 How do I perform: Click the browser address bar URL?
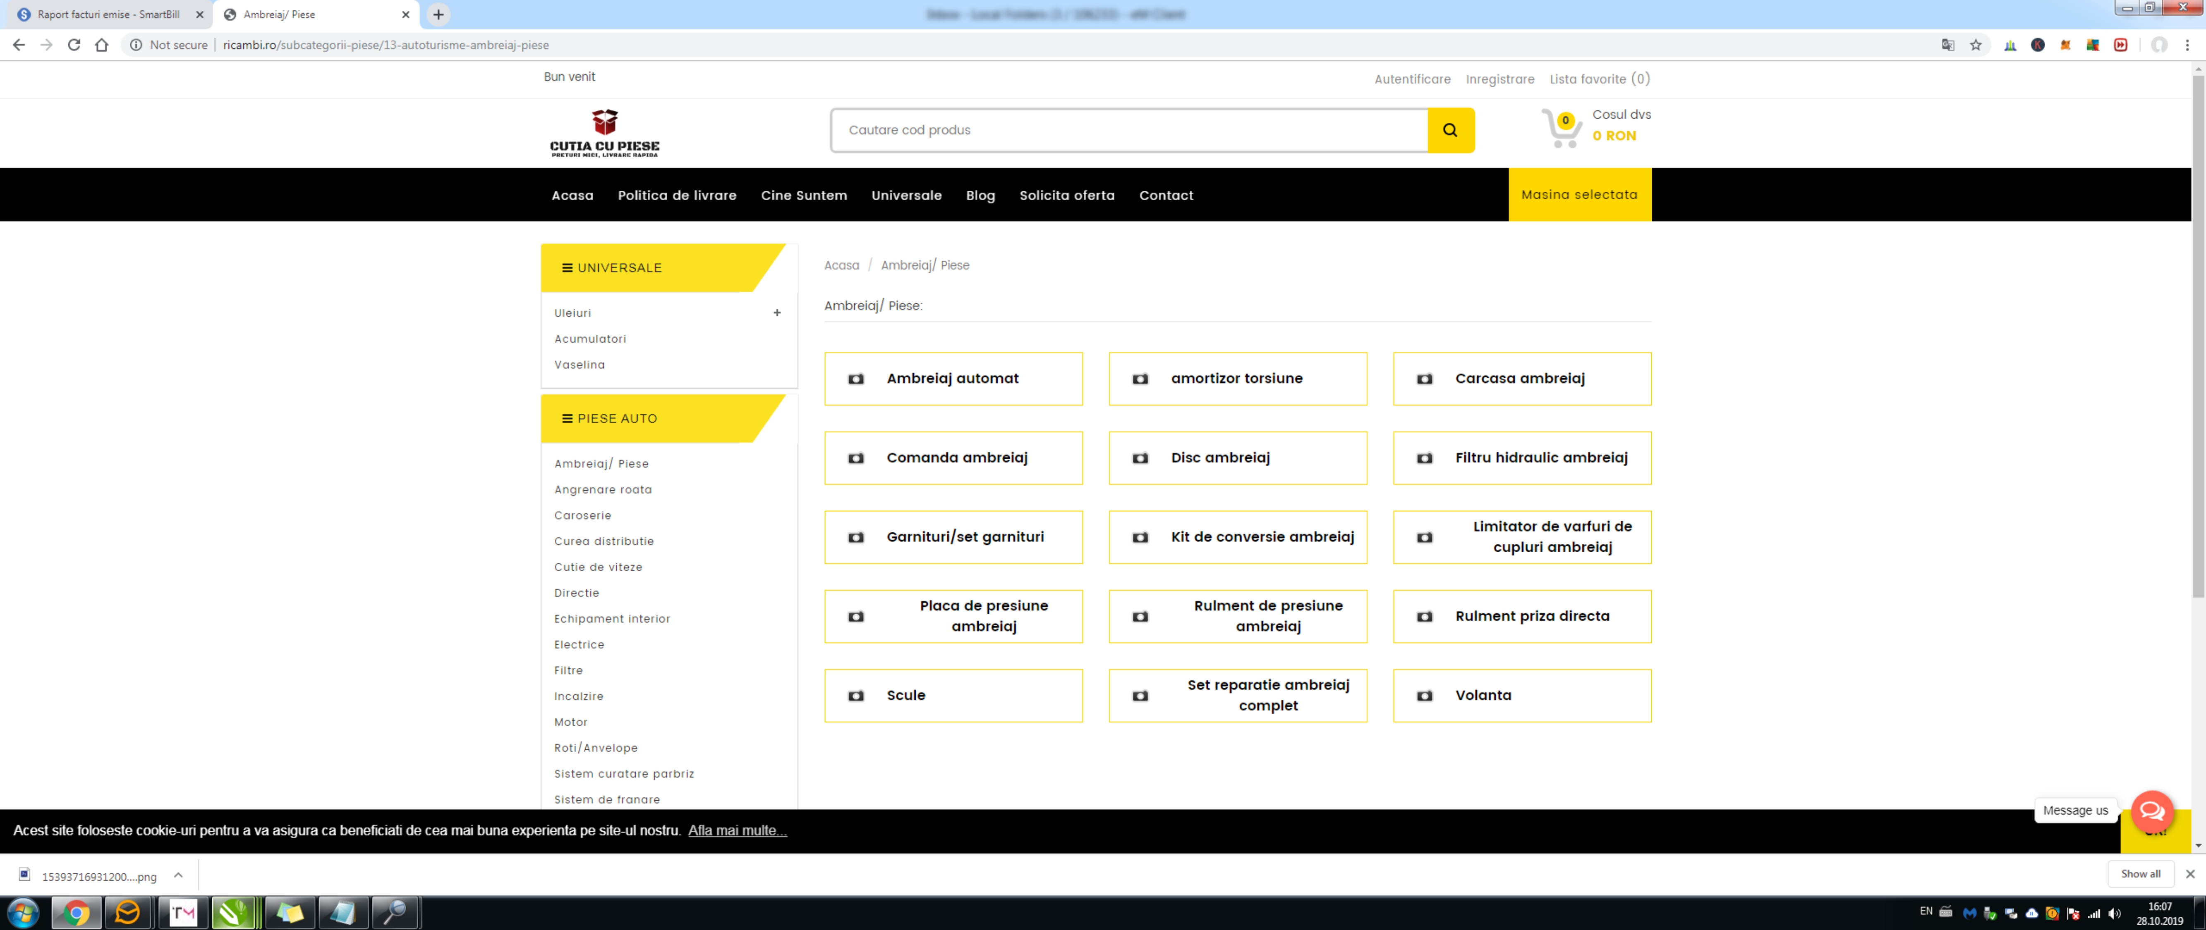click(x=386, y=45)
